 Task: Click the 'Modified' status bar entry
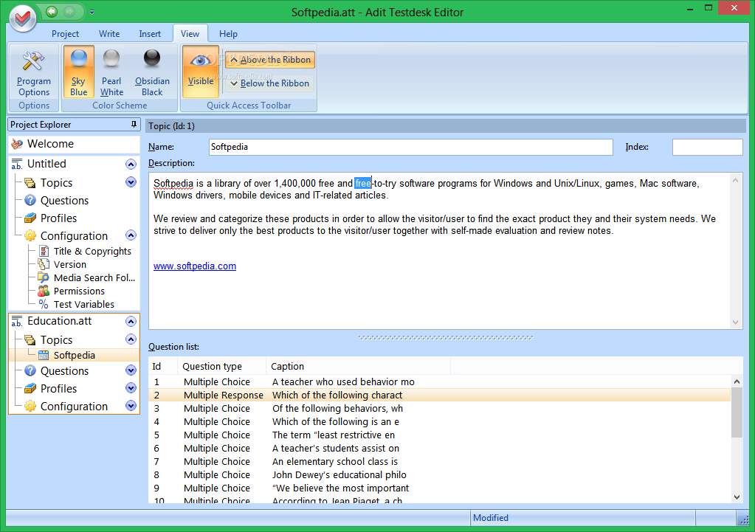click(490, 517)
